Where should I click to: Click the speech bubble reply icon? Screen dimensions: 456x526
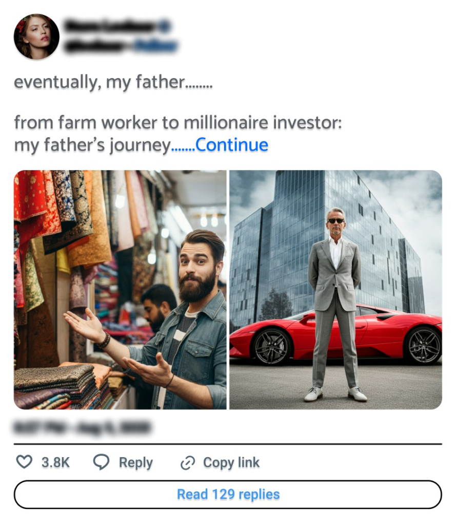click(101, 462)
